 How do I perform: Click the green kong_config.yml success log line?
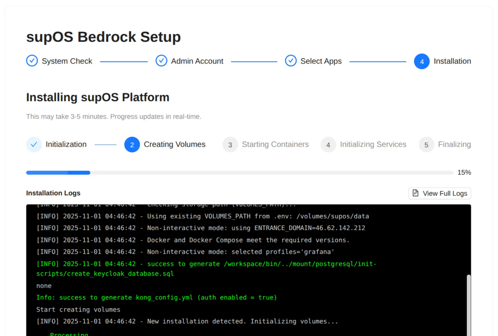coord(156,297)
